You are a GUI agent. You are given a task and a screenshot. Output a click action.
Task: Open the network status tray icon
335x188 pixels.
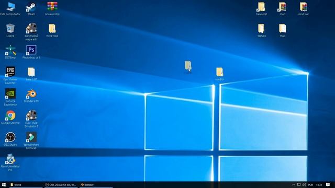point(299,185)
